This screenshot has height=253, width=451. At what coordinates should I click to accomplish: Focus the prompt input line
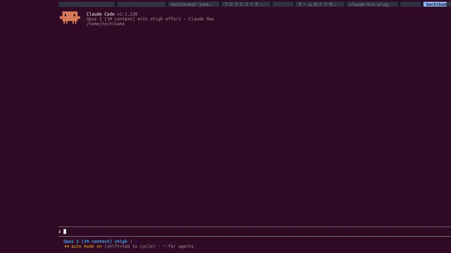255,232
